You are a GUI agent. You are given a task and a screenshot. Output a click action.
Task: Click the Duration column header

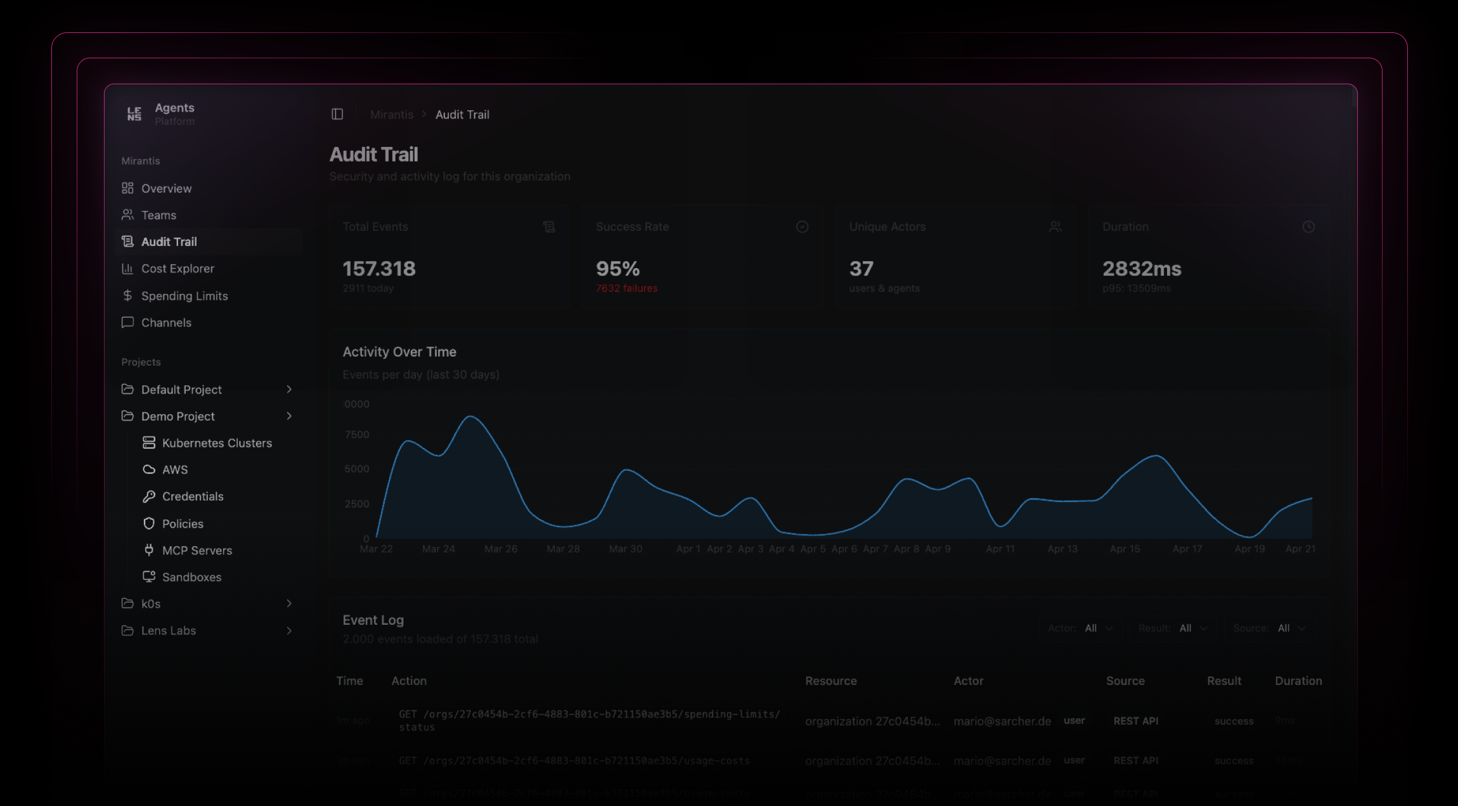pyautogui.click(x=1298, y=681)
